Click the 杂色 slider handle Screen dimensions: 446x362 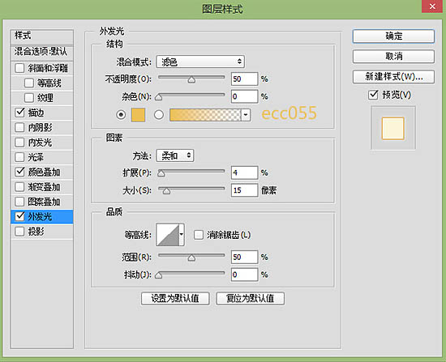[159, 97]
